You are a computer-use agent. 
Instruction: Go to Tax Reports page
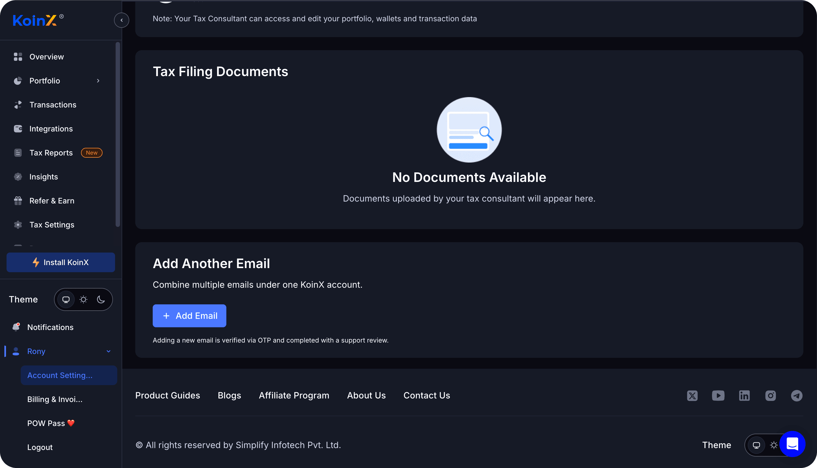click(51, 153)
